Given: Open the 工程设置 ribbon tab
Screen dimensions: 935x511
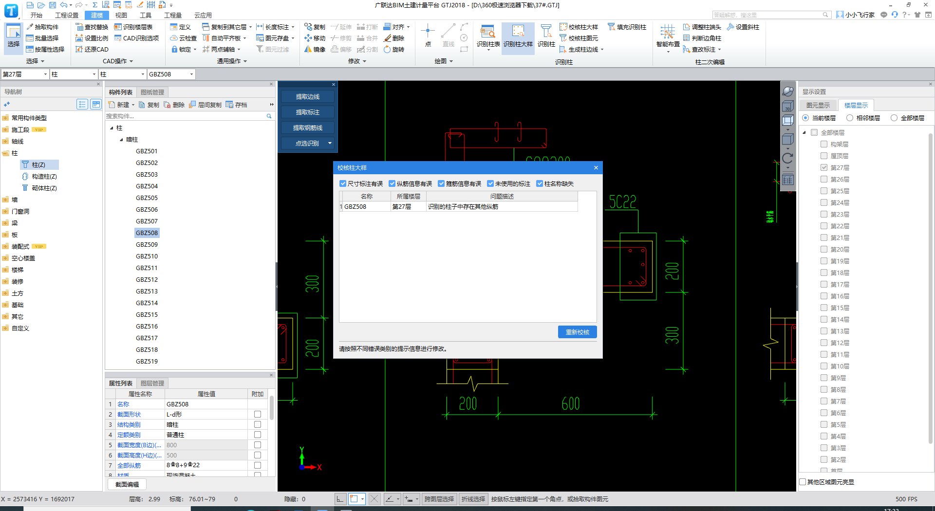Looking at the screenshot, I should 67,15.
